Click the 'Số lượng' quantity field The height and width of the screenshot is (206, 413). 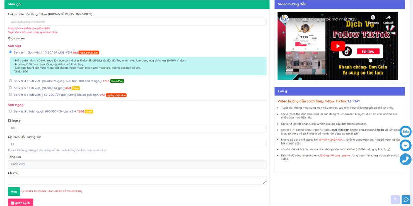(137, 128)
